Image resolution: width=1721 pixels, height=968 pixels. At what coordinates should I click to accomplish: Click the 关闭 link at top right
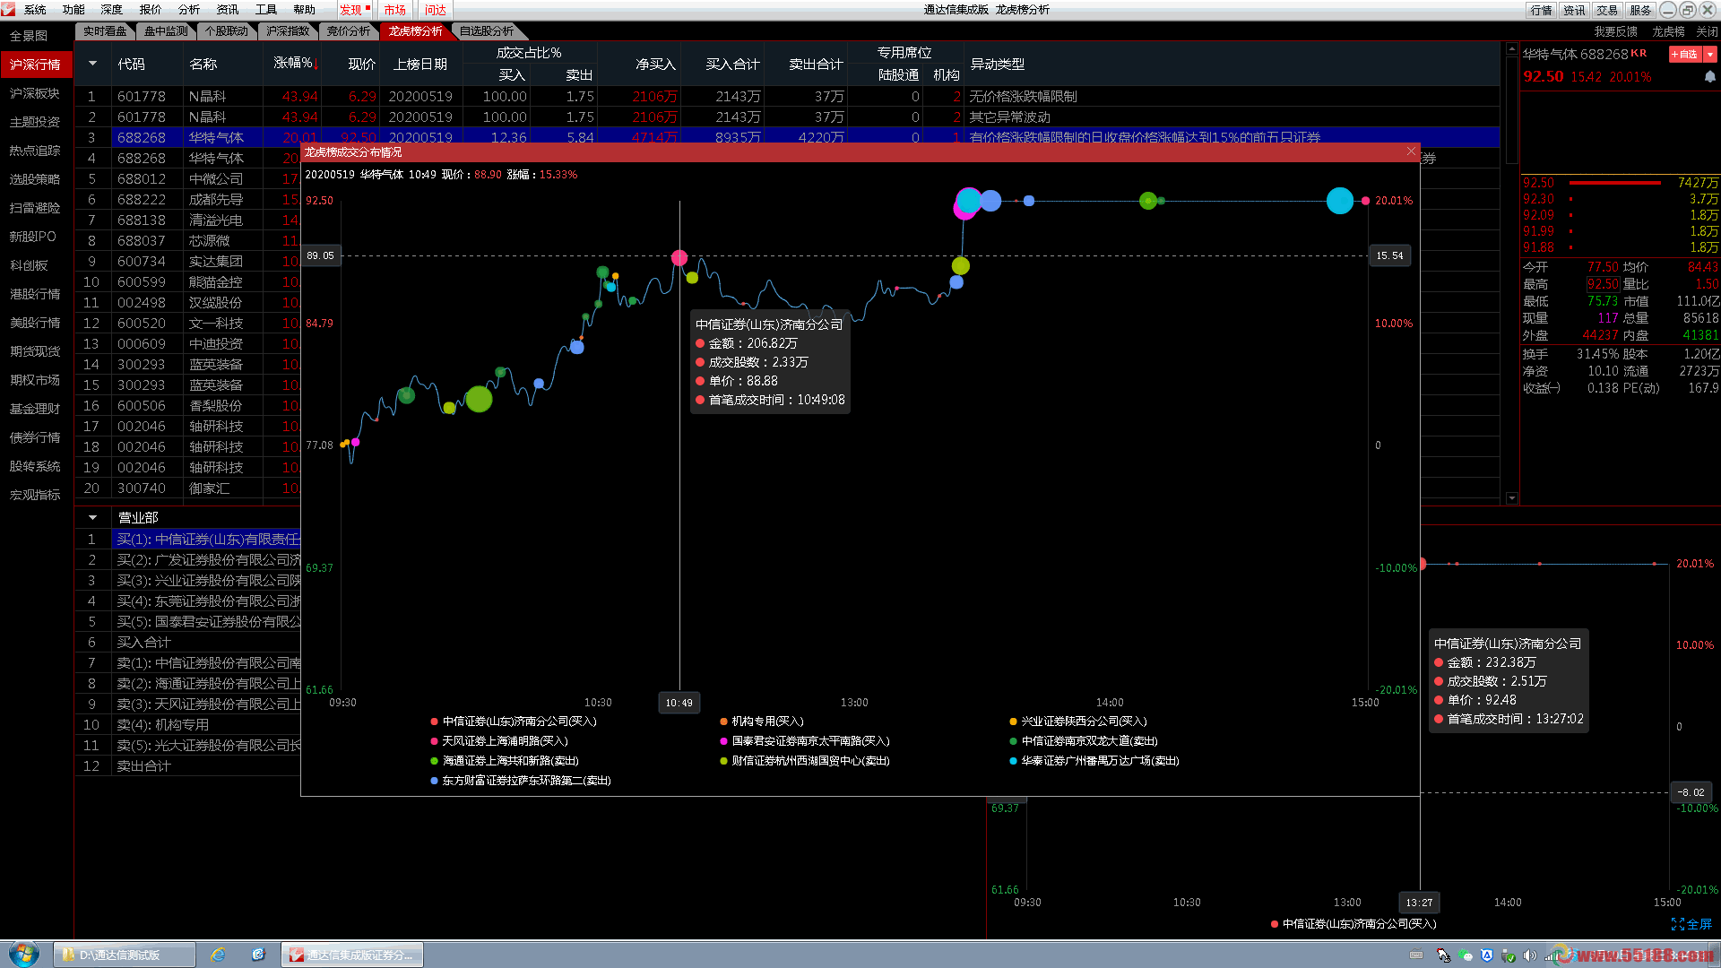click(x=1707, y=31)
